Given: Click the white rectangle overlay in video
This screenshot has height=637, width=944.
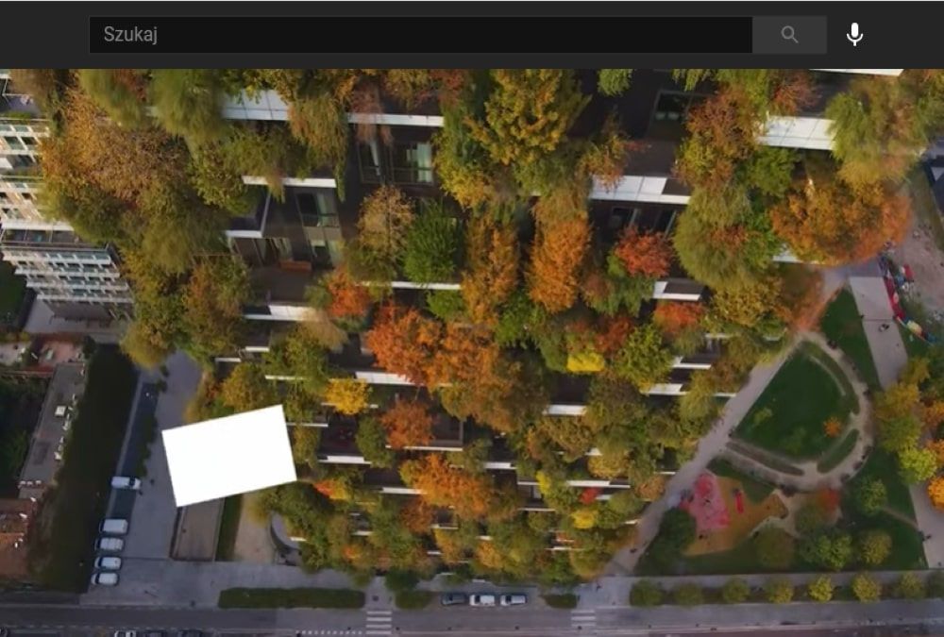Looking at the screenshot, I should tap(229, 455).
